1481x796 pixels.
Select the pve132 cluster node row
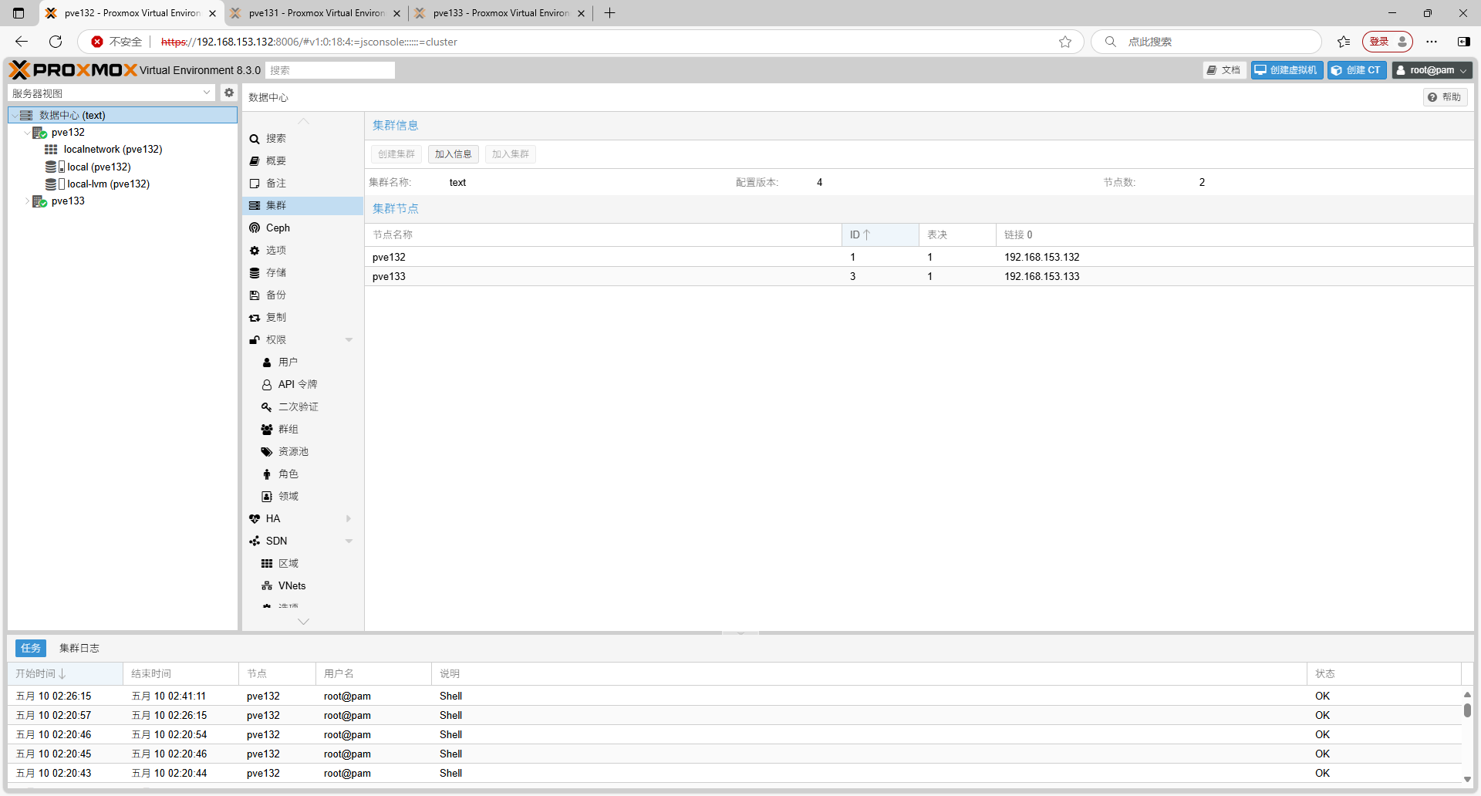[918, 258]
